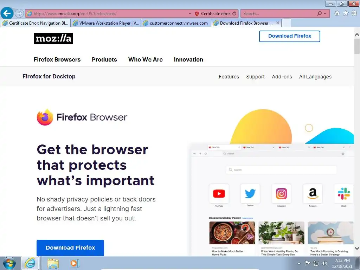Open Favorites with the star icon
Image resolution: width=360 pixels, height=270 pixels.
click(346, 13)
